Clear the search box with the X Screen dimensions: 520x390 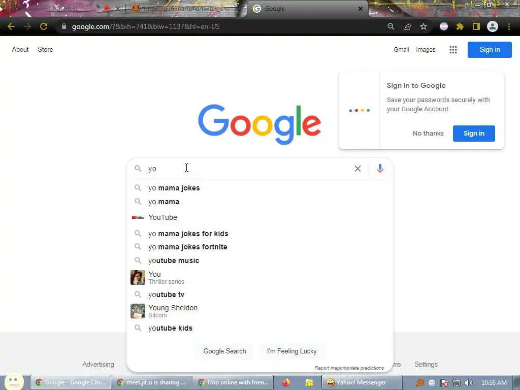coord(357,169)
